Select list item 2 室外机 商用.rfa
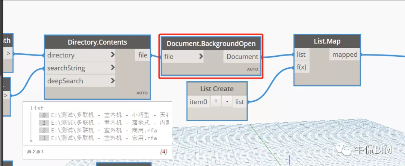Viewport: 405px width, 166px height. click(98, 130)
